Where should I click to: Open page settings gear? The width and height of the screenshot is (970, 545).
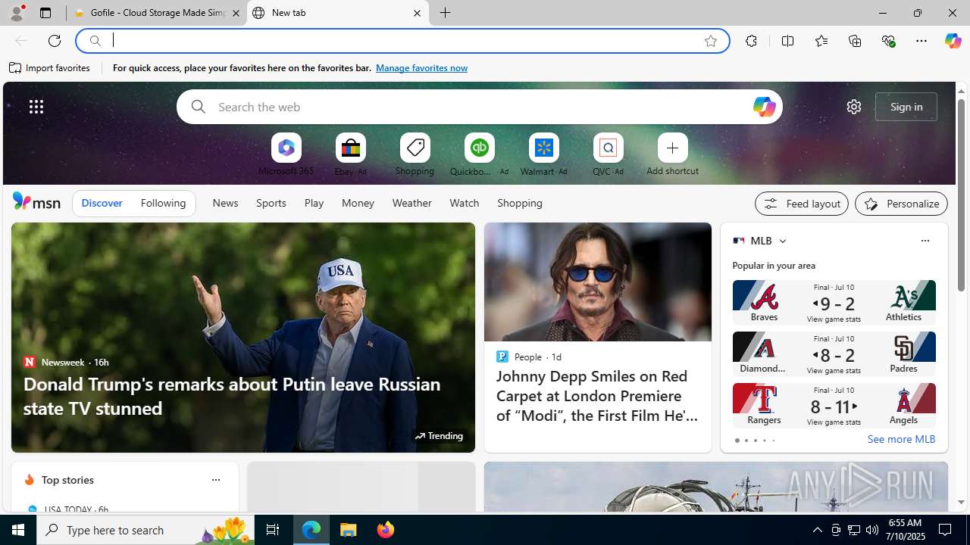tap(854, 107)
